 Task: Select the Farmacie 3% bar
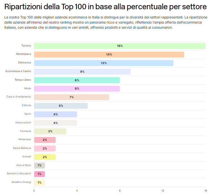click(x=50, y=131)
